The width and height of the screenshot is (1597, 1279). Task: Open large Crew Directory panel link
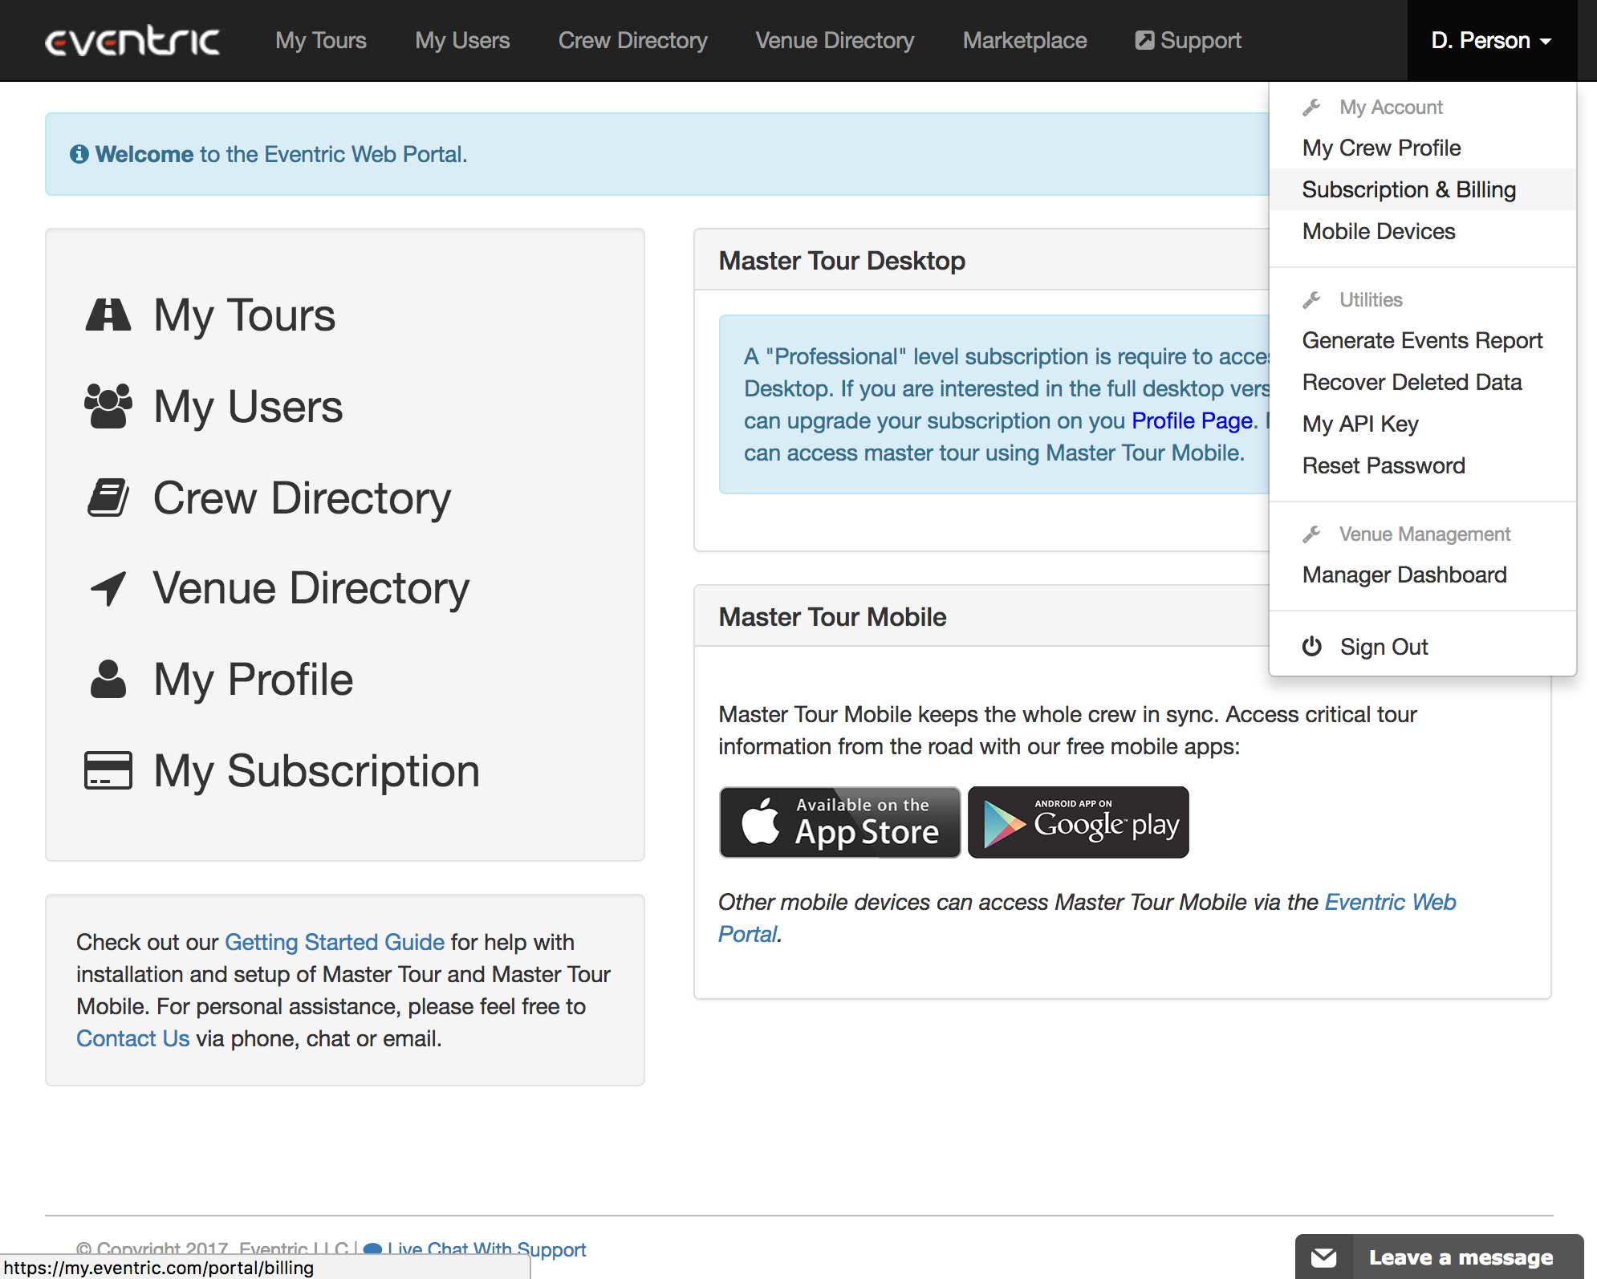click(302, 497)
